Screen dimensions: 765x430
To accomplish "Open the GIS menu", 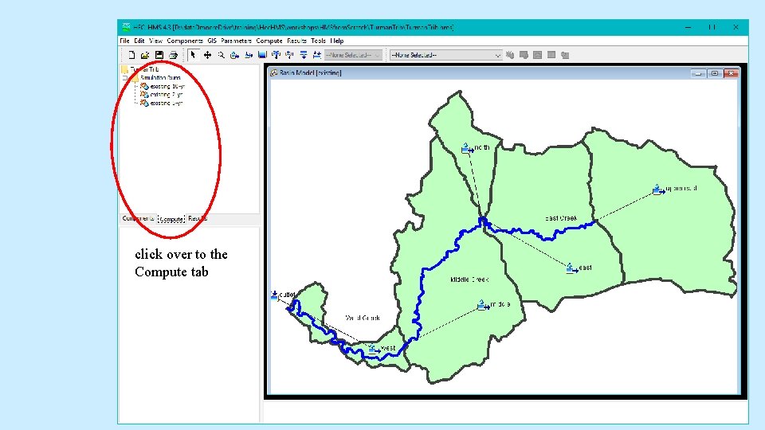I will click(212, 41).
